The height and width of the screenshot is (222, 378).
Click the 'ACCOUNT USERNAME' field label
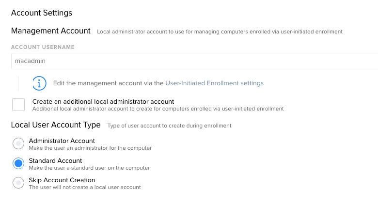click(x=43, y=47)
